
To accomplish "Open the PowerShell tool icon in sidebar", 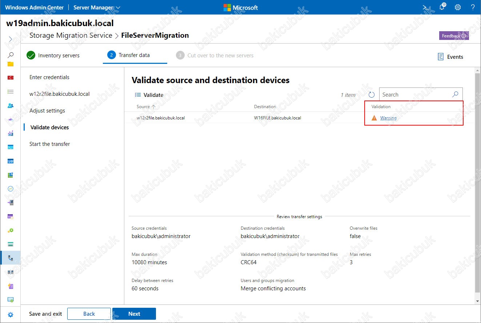I will point(11,147).
